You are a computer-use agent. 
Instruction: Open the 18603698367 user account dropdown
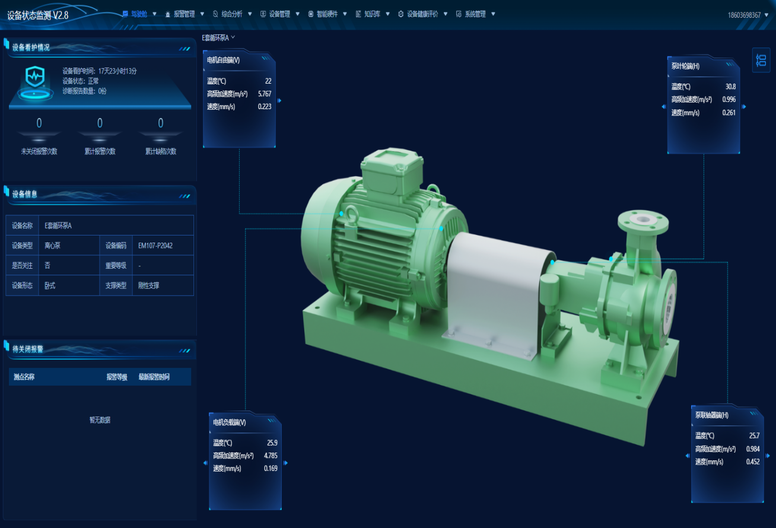point(748,15)
